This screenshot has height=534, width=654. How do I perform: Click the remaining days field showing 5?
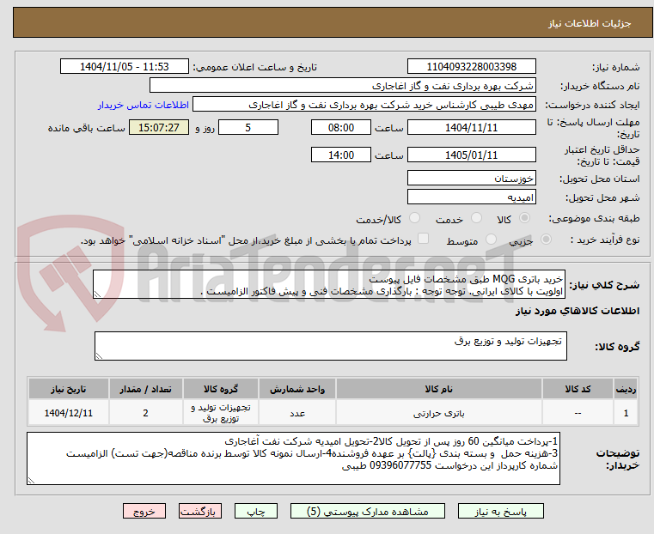coord(248,127)
